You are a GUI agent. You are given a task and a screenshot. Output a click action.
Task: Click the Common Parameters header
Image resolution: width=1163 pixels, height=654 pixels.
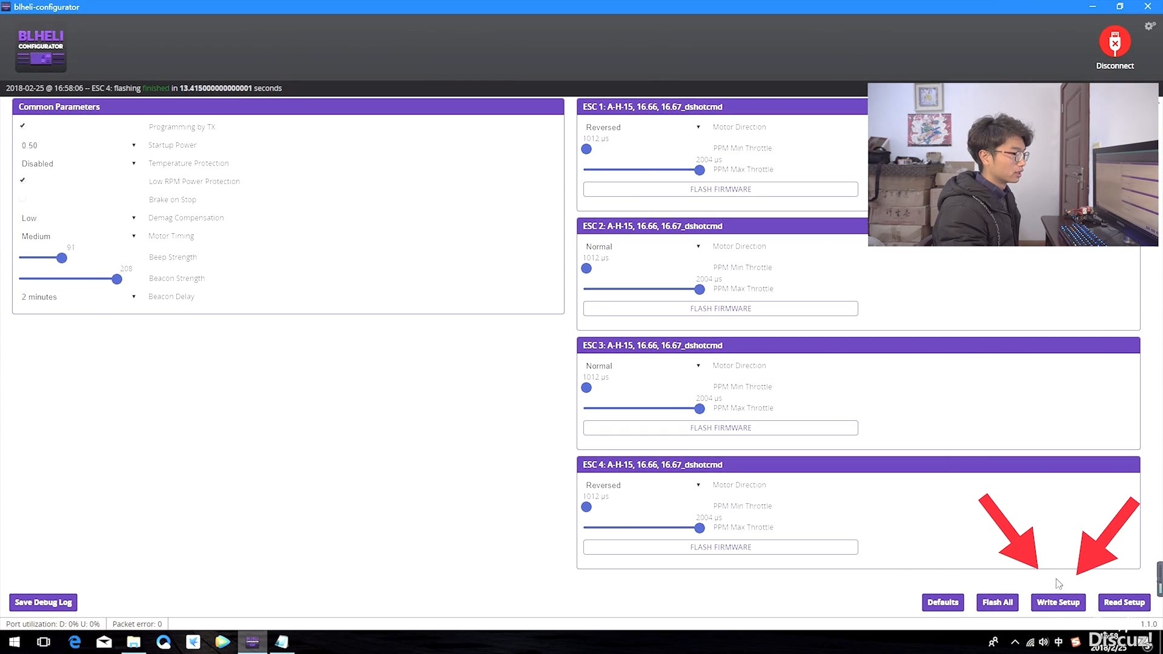point(288,107)
